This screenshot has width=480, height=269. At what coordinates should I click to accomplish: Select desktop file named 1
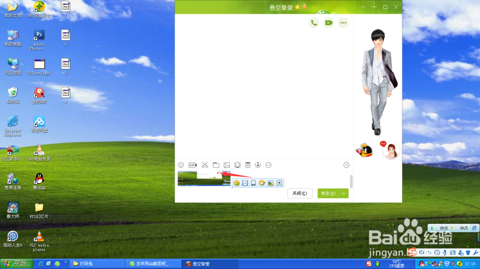point(65,9)
